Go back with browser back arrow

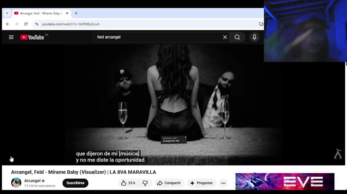[8, 24]
